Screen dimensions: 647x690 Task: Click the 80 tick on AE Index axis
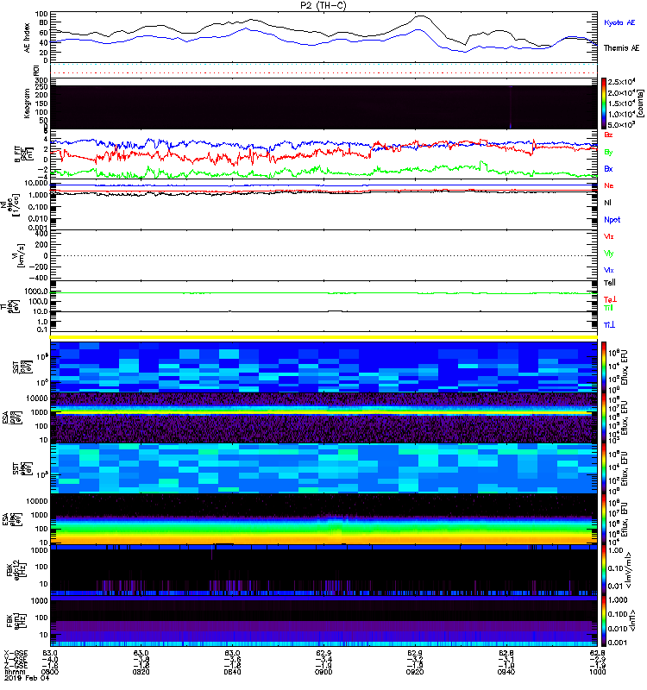coord(43,23)
